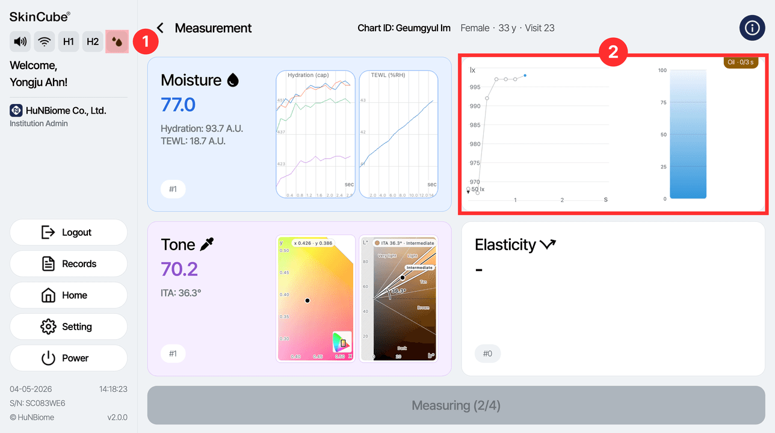Open the TEWL (%RH) line chart
775x433 pixels.
point(398,134)
